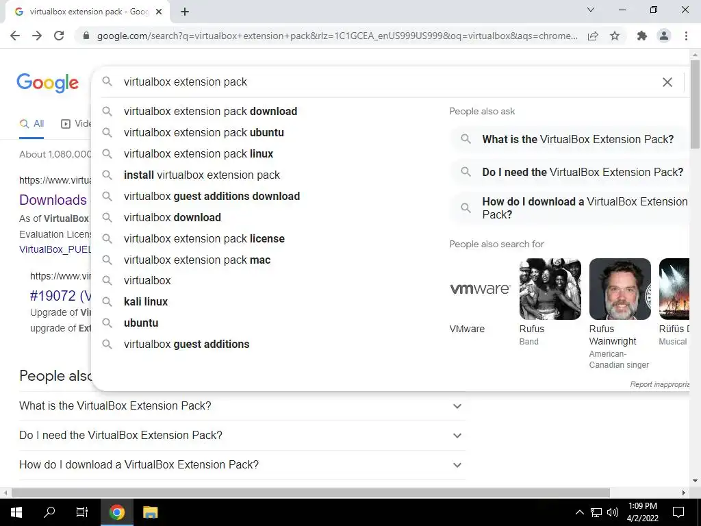The image size is (701, 526).
Task: Open the Extensions puzzle-piece icon
Action: tap(642, 36)
